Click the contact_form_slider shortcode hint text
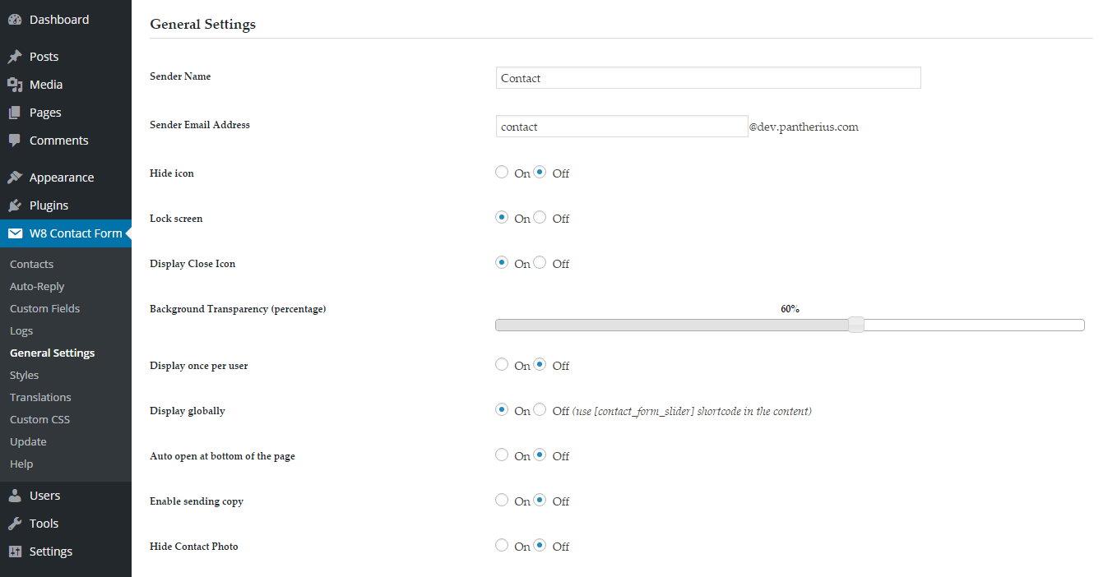The image size is (1108, 577). point(692,411)
